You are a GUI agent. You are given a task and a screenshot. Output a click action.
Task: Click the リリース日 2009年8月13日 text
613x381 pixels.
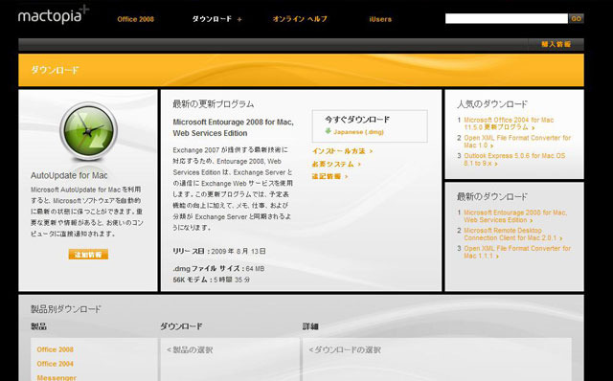click(x=219, y=251)
